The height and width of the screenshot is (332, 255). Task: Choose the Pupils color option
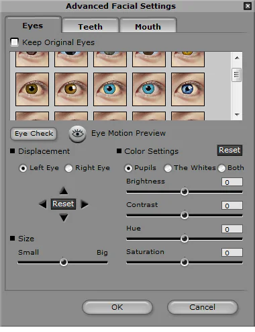[128, 168]
